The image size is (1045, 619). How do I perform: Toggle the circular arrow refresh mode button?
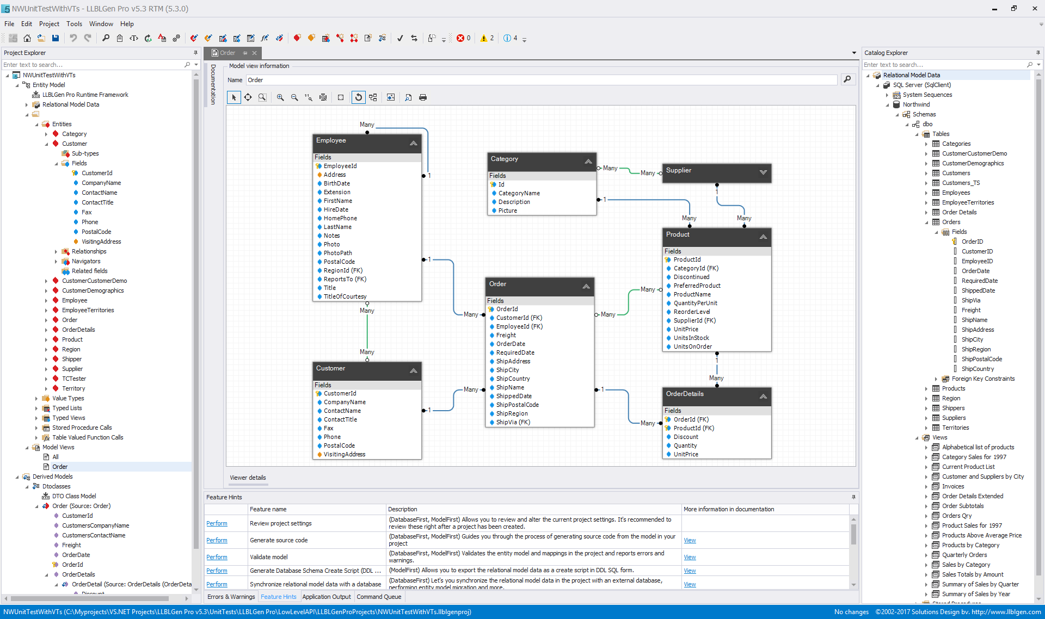pos(358,97)
